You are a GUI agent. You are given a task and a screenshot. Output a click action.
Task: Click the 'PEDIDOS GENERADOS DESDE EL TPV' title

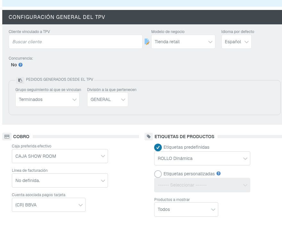(x=60, y=79)
